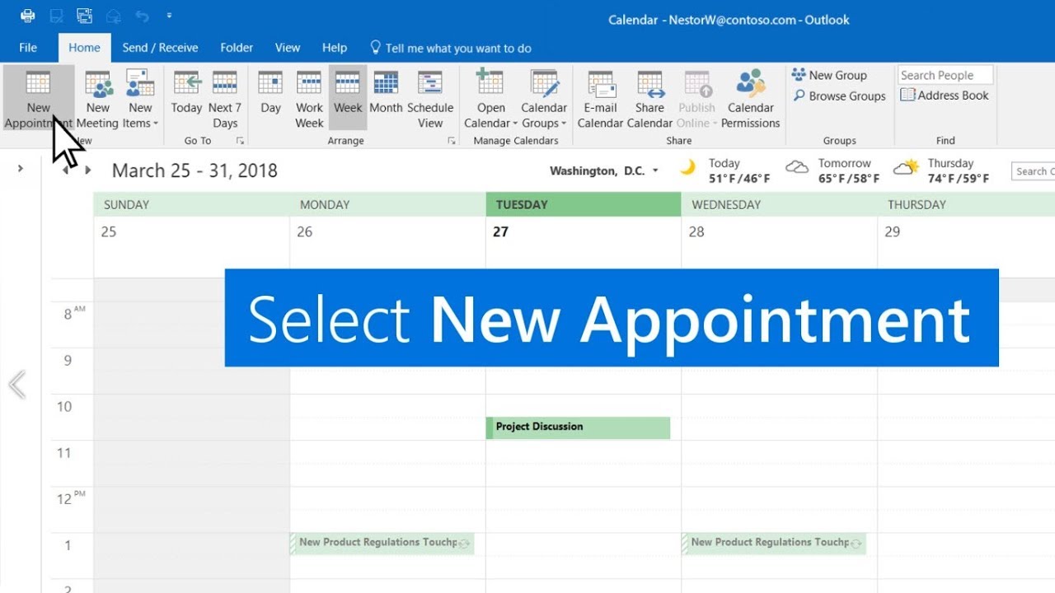Select Wednesday's New Product Regulations Touchpoint
Screen dimensions: 1055x593
pyautogui.click(x=773, y=543)
